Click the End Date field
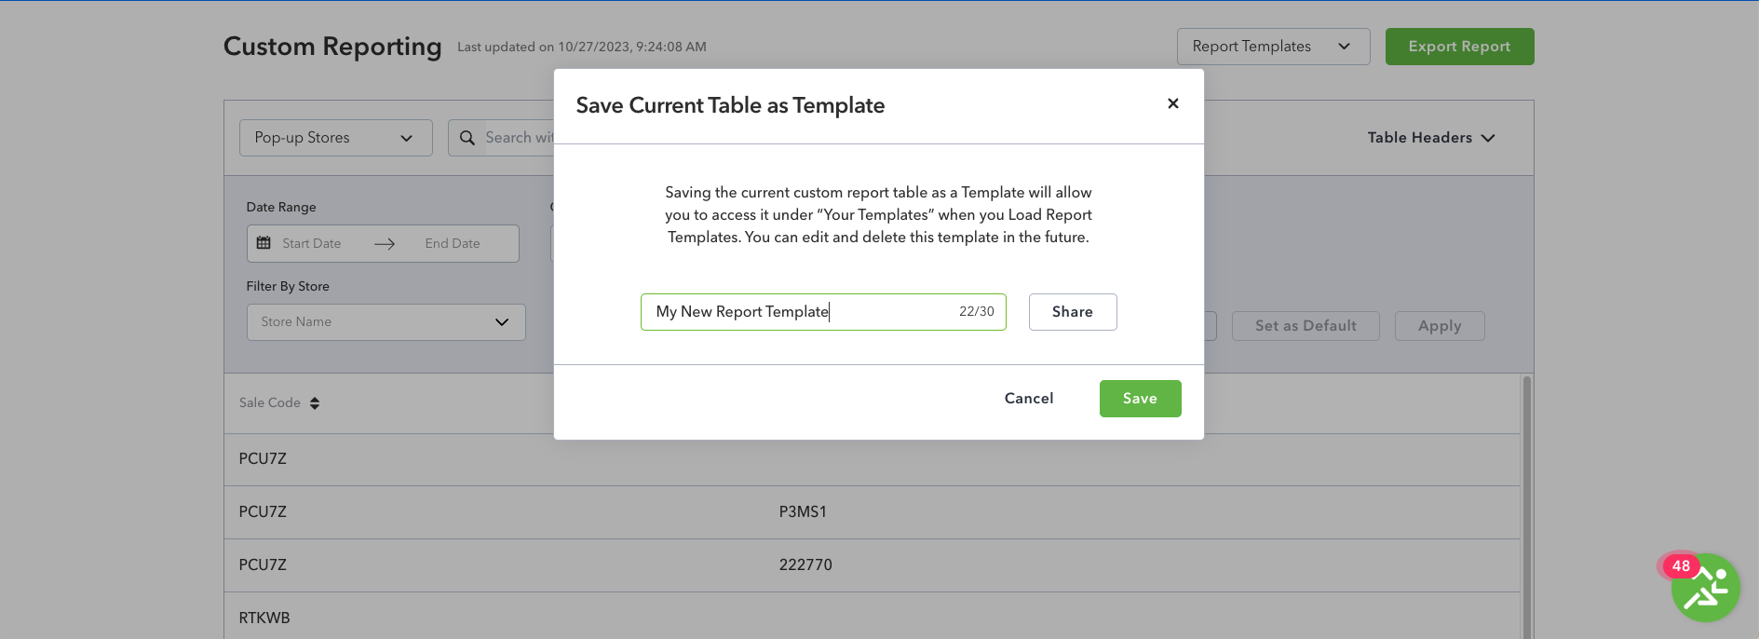The width and height of the screenshot is (1759, 639). coord(453,244)
